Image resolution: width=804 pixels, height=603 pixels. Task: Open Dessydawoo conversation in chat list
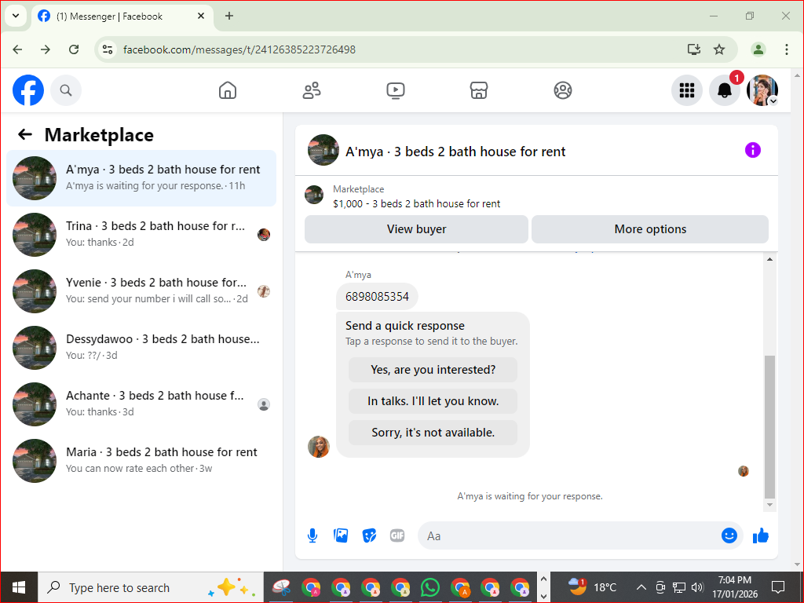pos(141,347)
